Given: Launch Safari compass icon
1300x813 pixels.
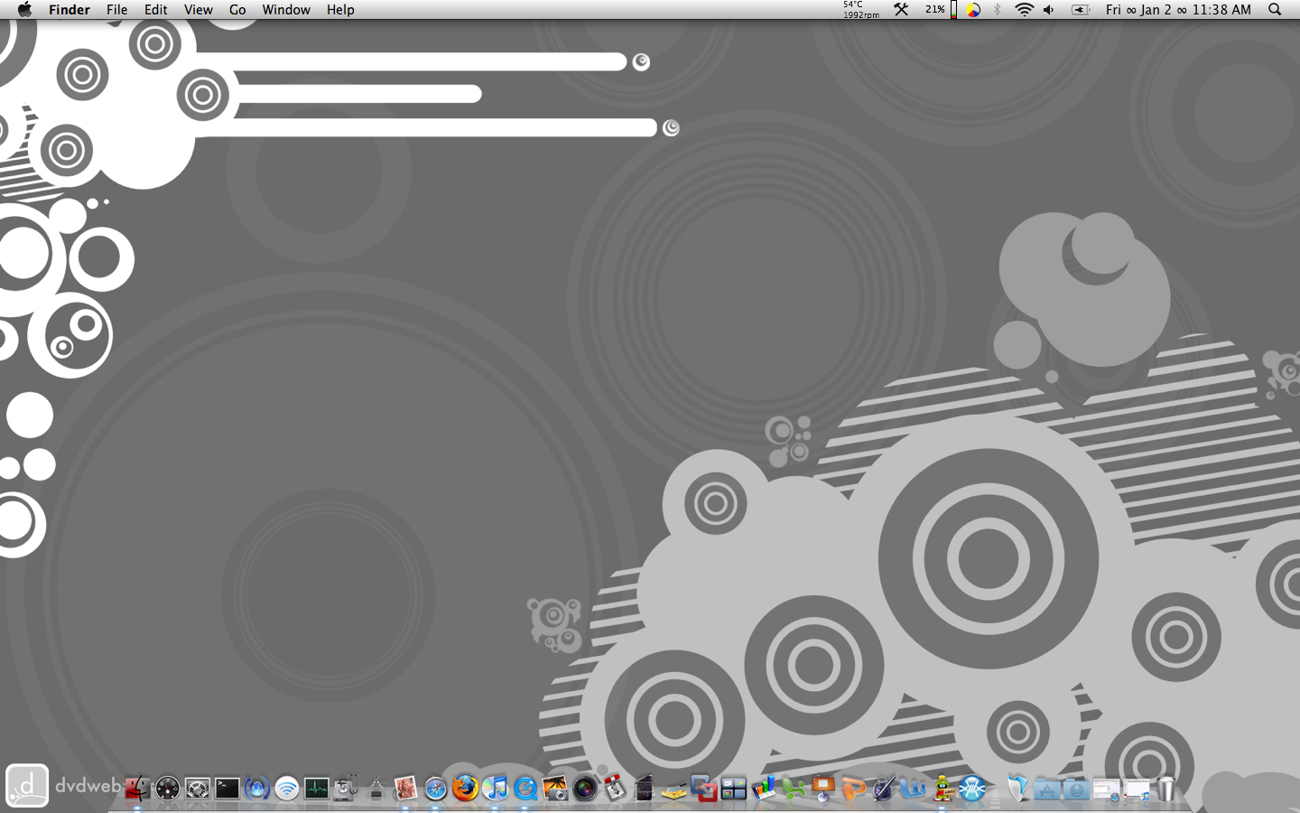Looking at the screenshot, I should pyautogui.click(x=435, y=789).
